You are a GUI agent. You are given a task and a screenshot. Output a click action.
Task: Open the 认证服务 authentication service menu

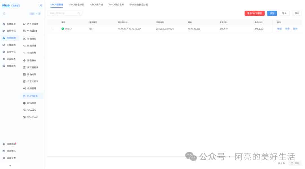(x=9, y=59)
